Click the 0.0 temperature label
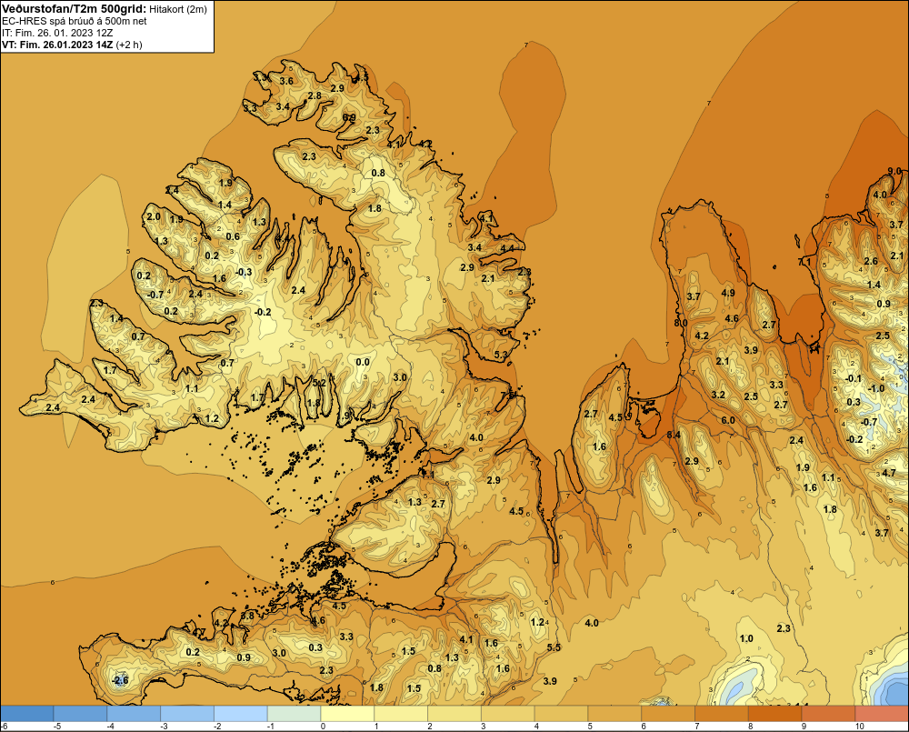Viewport: 909px width, 732px height. 363,363
